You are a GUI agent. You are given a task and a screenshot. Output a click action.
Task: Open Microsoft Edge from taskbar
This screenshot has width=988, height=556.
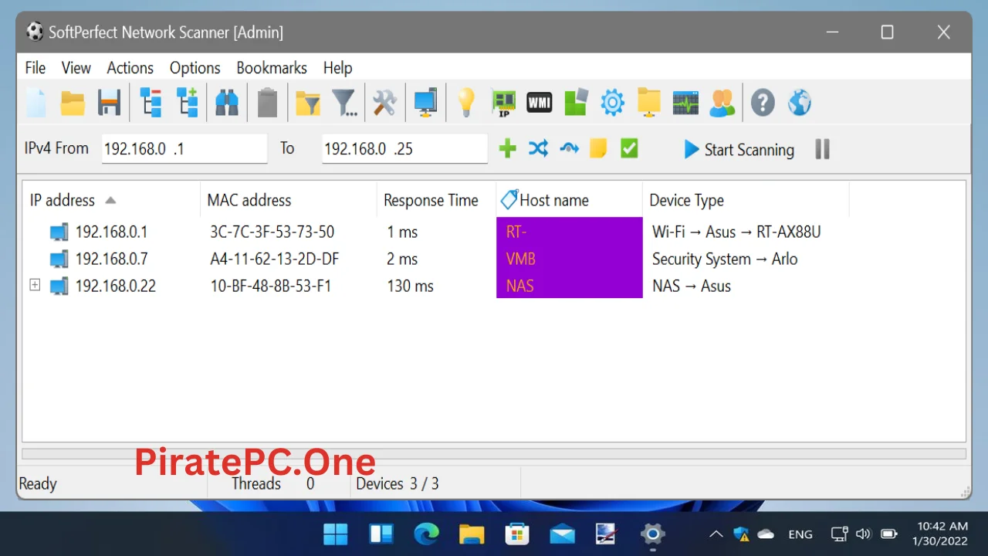426,534
